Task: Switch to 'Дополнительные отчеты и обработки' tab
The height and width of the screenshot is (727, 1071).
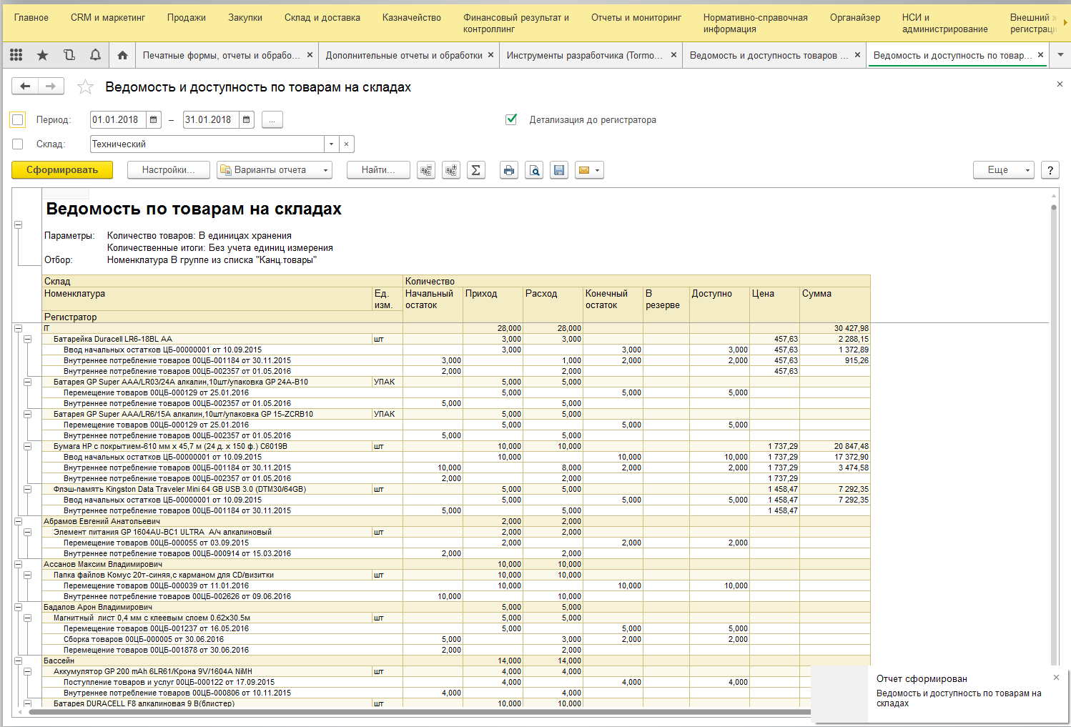Action: 405,55
